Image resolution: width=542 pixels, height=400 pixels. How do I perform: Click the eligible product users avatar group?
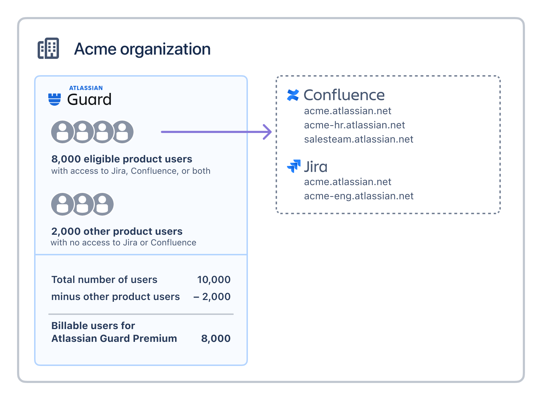92,132
